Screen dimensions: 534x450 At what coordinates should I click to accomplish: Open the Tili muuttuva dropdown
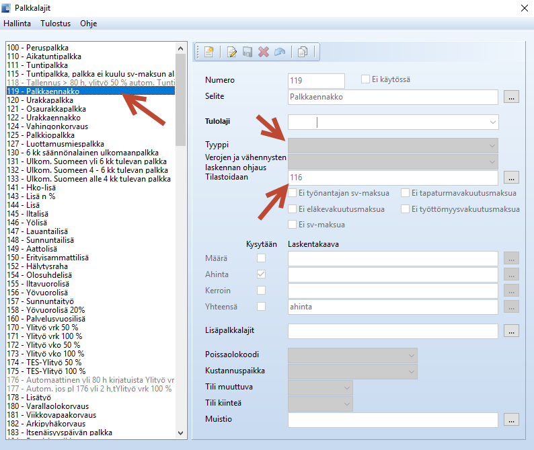pyautogui.click(x=346, y=388)
